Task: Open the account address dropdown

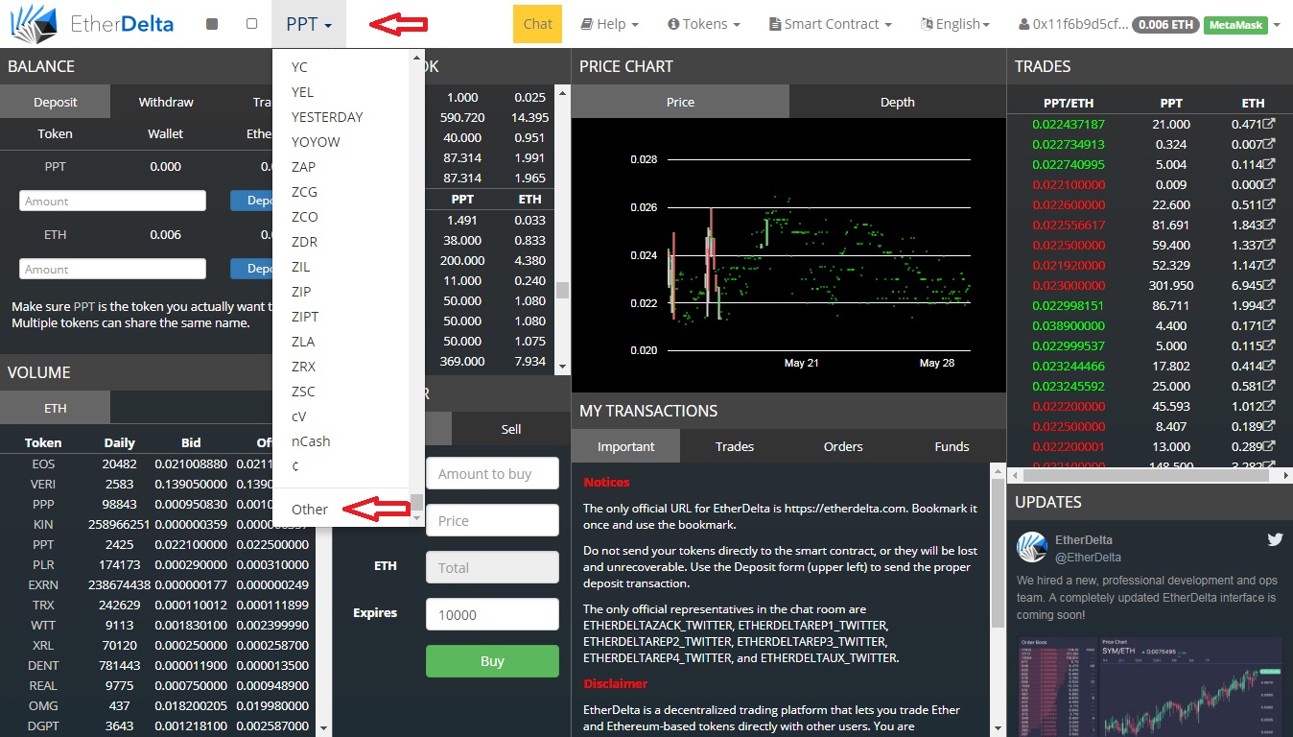Action: click(1149, 24)
